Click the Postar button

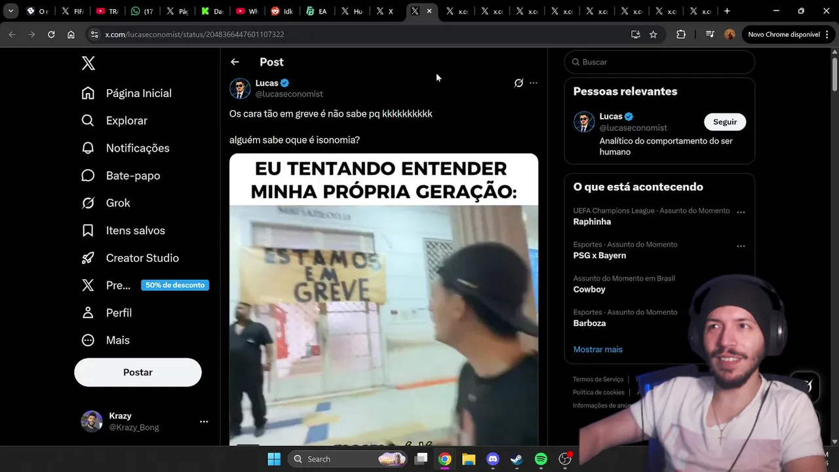pos(138,372)
